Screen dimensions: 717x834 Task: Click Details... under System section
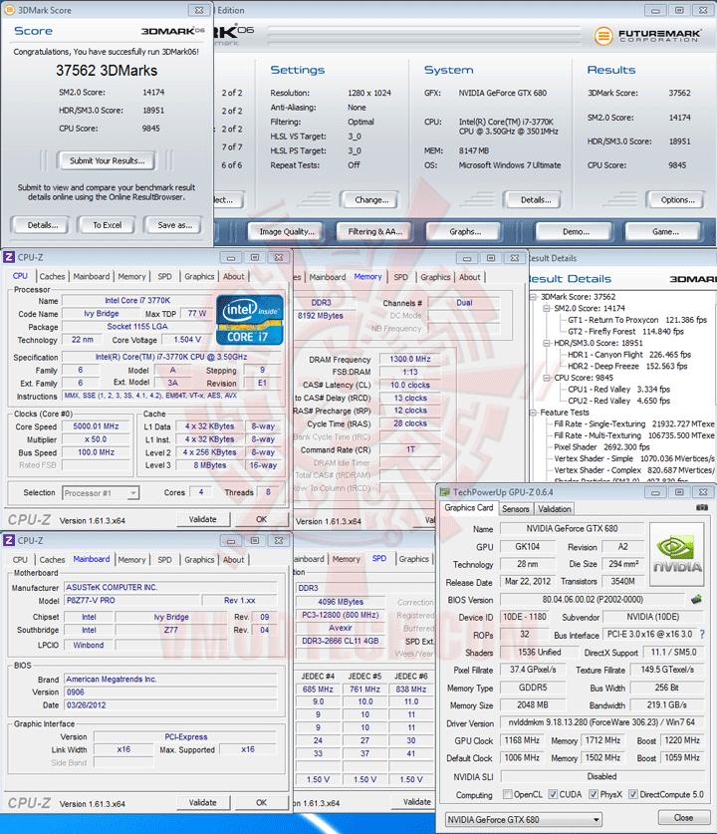[535, 200]
